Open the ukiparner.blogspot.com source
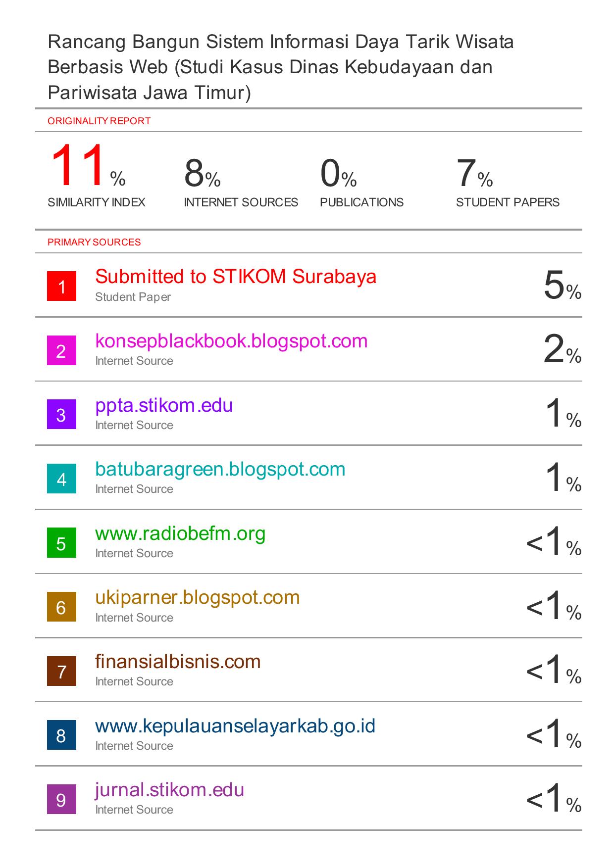The height and width of the screenshot is (868, 614). (x=198, y=597)
